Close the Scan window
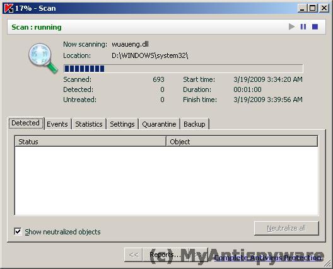The width and height of the screenshot is (333, 269). (x=324, y=8)
